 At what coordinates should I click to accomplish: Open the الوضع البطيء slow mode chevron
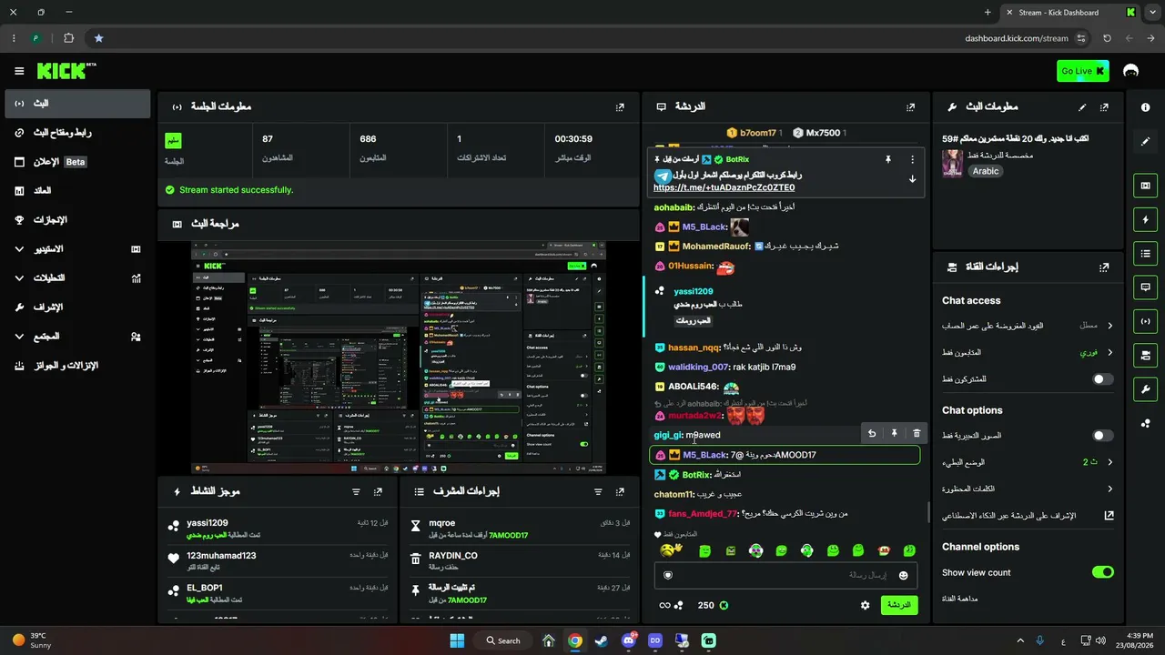click(x=1109, y=462)
